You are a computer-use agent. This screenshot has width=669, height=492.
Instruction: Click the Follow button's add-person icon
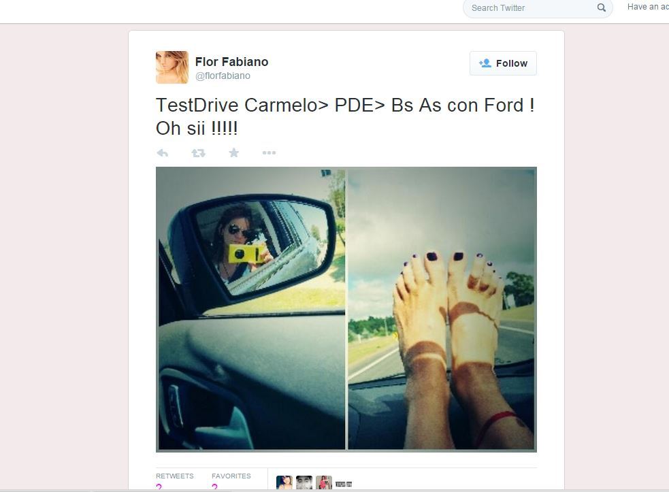[485, 63]
